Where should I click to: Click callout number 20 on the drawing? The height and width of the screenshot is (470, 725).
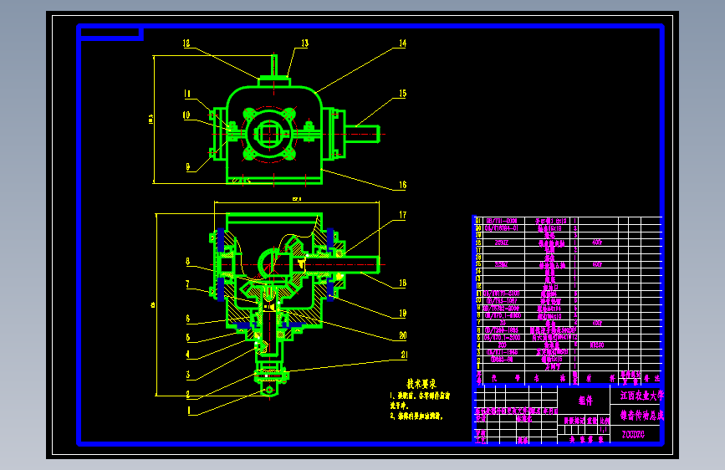click(x=403, y=335)
